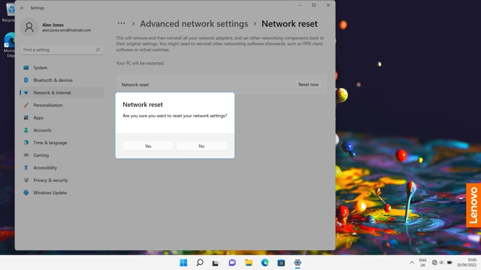Click the Reset now button
Viewport: 481px width, 270px height.
pyautogui.click(x=308, y=85)
